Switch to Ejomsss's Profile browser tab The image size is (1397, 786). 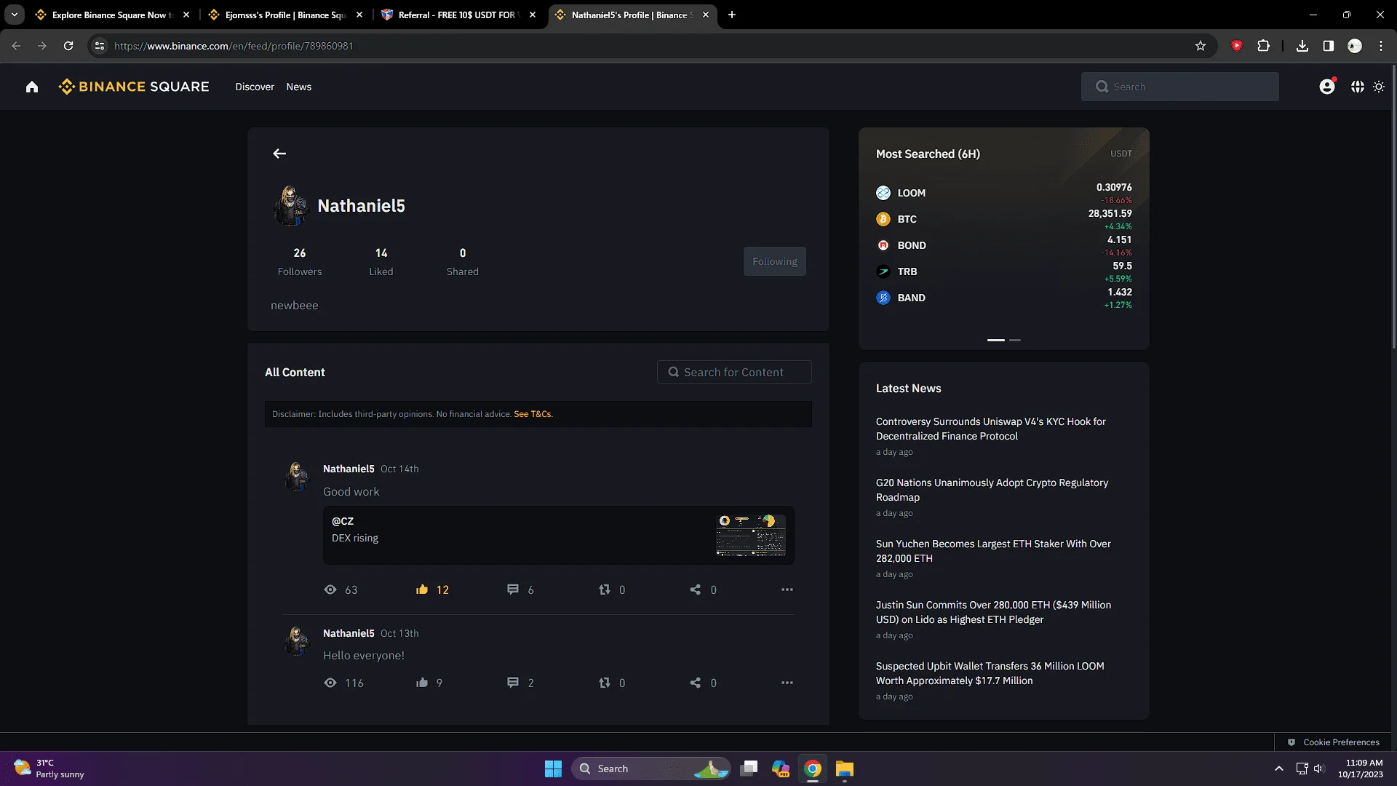285,15
